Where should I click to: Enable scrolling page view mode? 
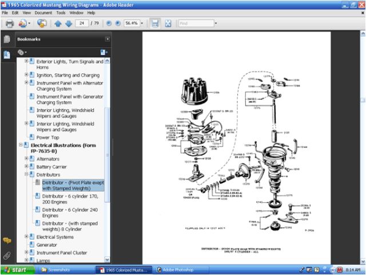(x=154, y=24)
